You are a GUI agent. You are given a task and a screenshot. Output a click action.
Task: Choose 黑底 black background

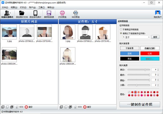pos(130,59)
